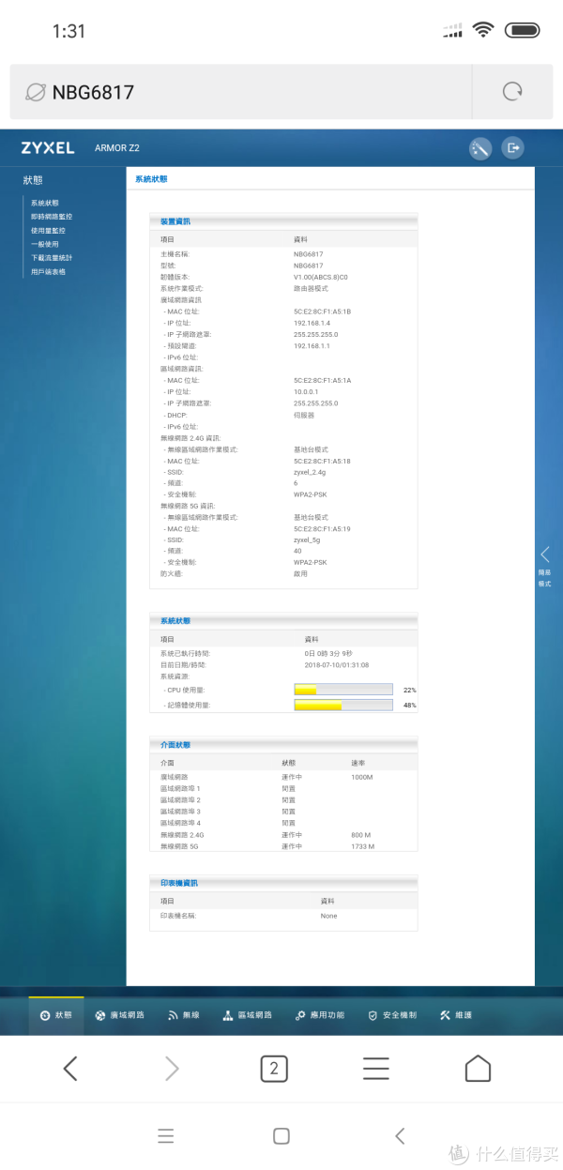Image resolution: width=563 pixels, height=1170 pixels.
Task: Click firmware version V1.00(ABCS.8)C0
Action: (x=321, y=277)
